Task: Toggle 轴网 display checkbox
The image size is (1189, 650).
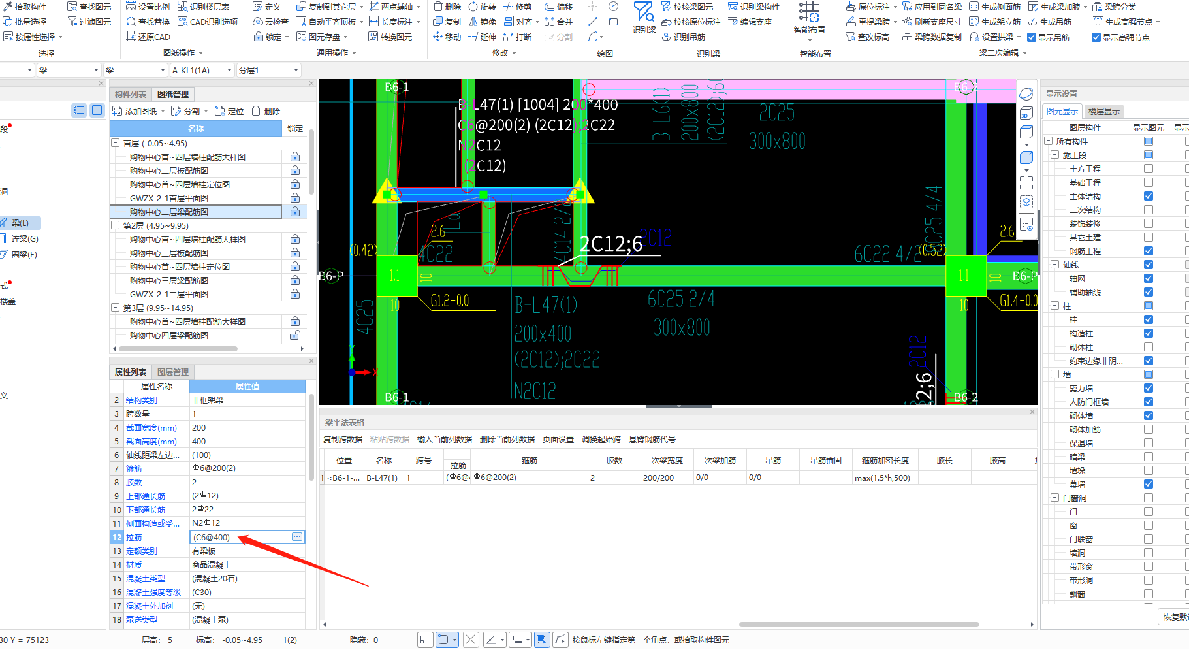Action: (x=1149, y=278)
